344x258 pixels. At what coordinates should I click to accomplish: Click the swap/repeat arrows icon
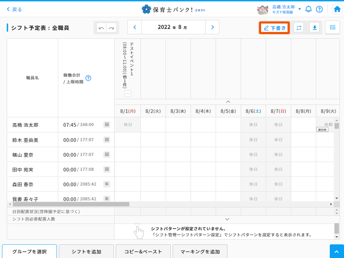coord(299,28)
